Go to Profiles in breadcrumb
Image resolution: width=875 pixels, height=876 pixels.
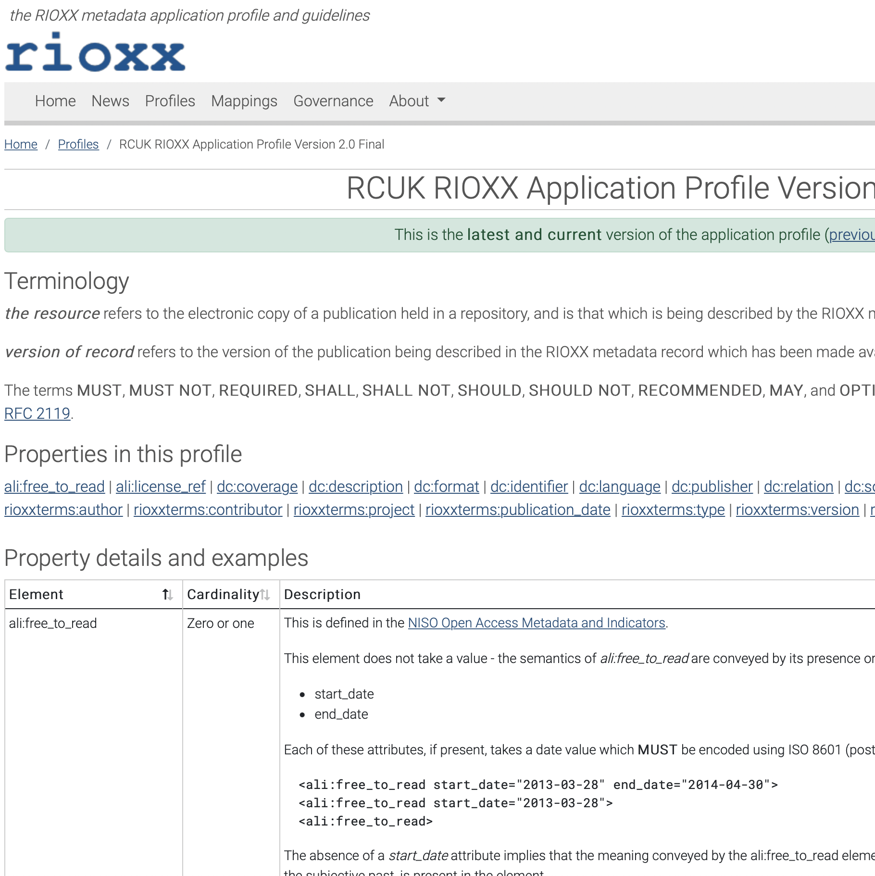coord(78,144)
